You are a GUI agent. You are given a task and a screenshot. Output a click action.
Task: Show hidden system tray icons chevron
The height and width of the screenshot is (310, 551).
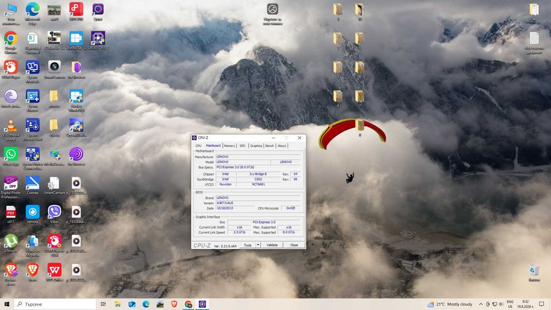(x=480, y=304)
